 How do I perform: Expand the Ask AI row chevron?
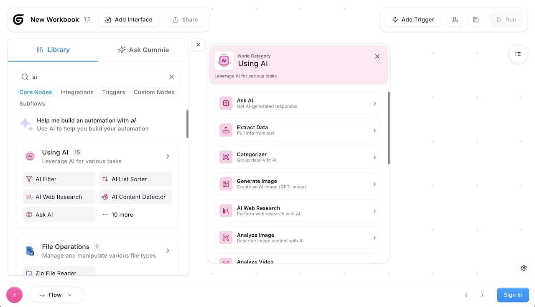click(x=374, y=104)
